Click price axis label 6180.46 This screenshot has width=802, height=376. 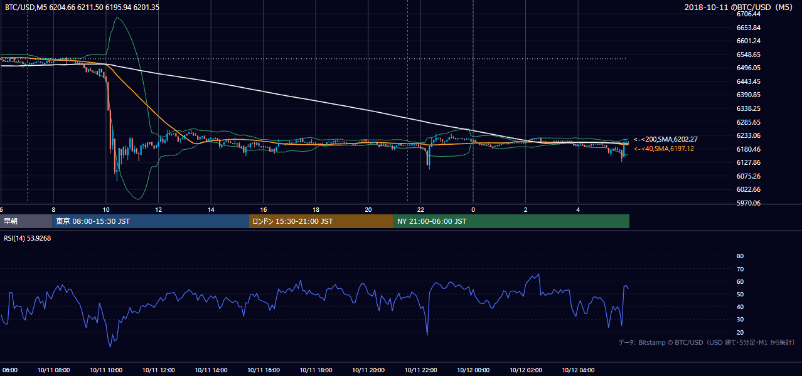749,149
